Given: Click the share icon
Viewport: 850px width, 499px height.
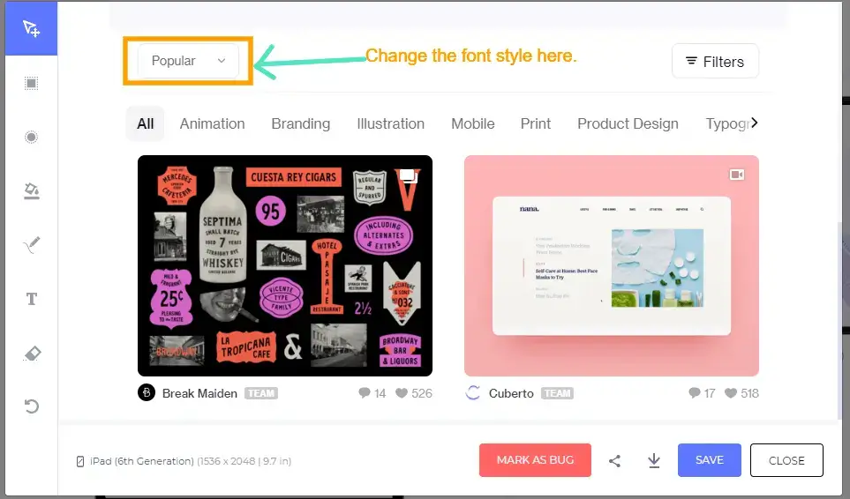Looking at the screenshot, I should (x=615, y=460).
